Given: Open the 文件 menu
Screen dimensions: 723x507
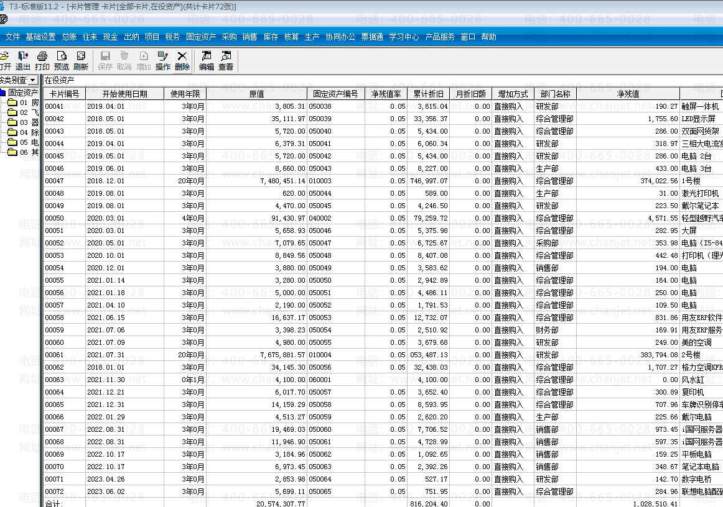Looking at the screenshot, I should click(12, 37).
